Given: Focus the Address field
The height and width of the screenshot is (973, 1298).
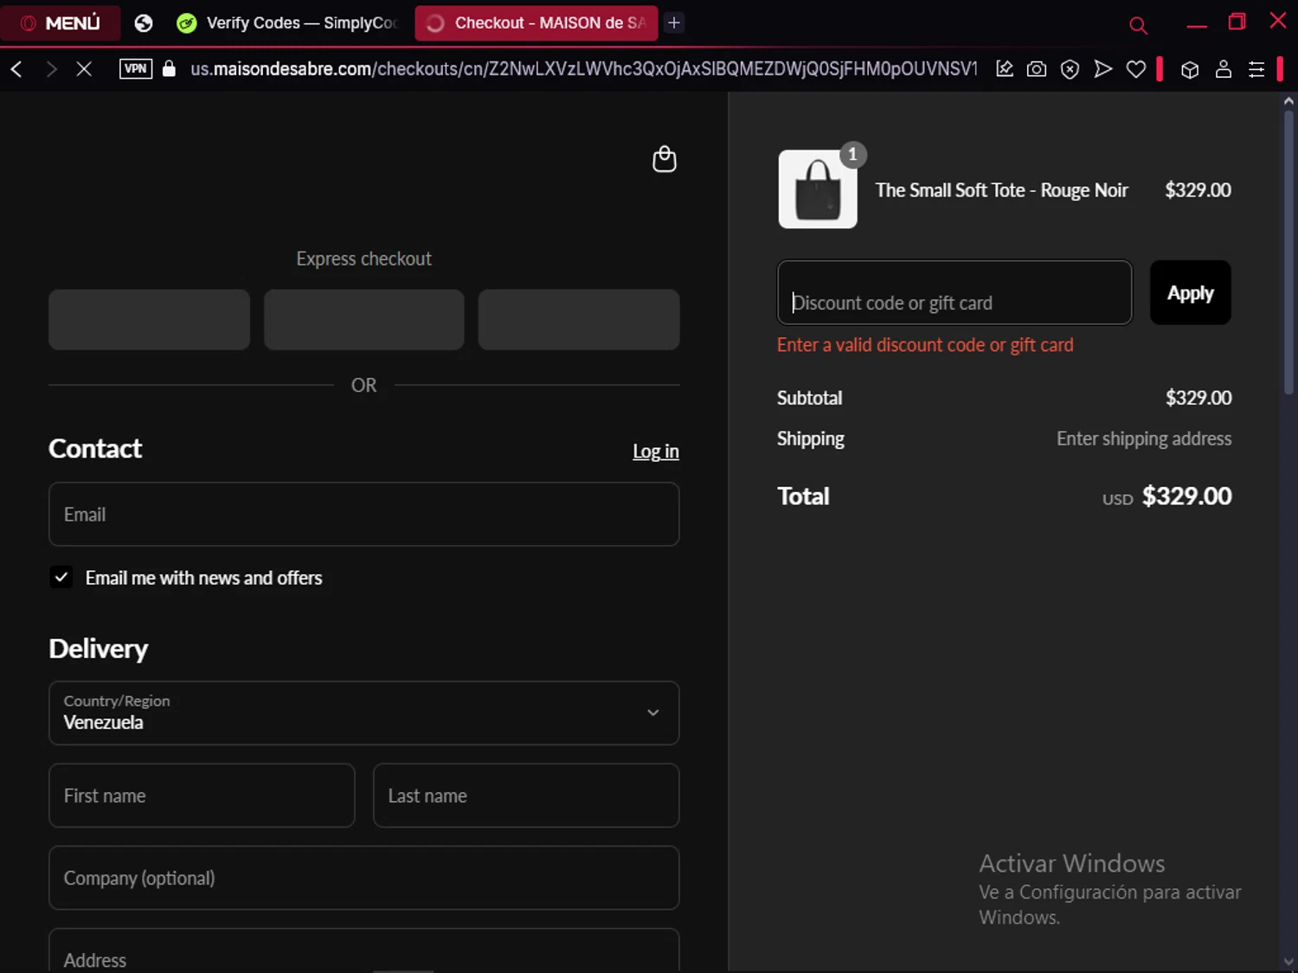Looking at the screenshot, I should 364,951.
